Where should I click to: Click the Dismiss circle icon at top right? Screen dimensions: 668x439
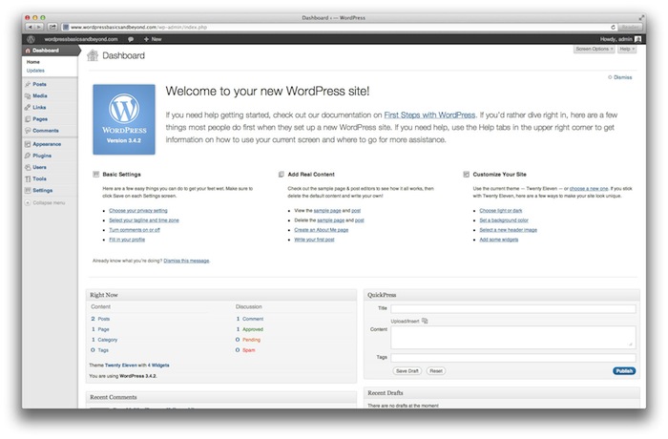[x=610, y=77]
